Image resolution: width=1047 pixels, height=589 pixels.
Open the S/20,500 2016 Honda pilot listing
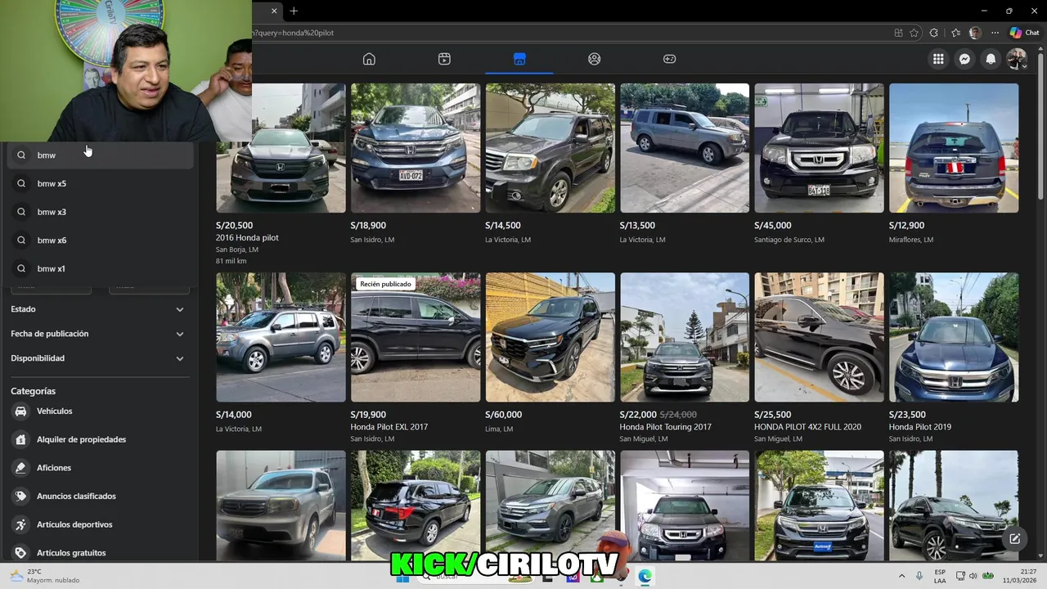pyautogui.click(x=281, y=174)
